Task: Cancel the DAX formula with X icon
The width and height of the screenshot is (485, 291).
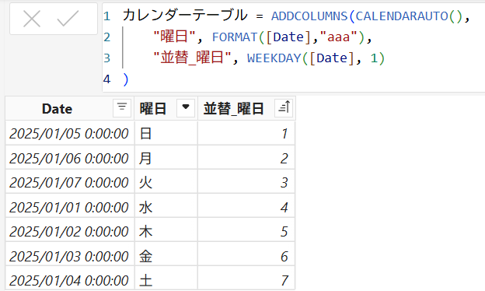Action: point(32,19)
